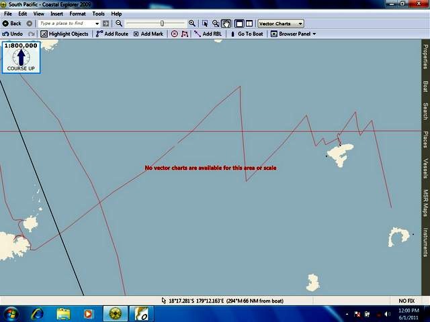The width and height of the screenshot is (430, 322).
Task: Open the Help menu
Action: (116, 13)
